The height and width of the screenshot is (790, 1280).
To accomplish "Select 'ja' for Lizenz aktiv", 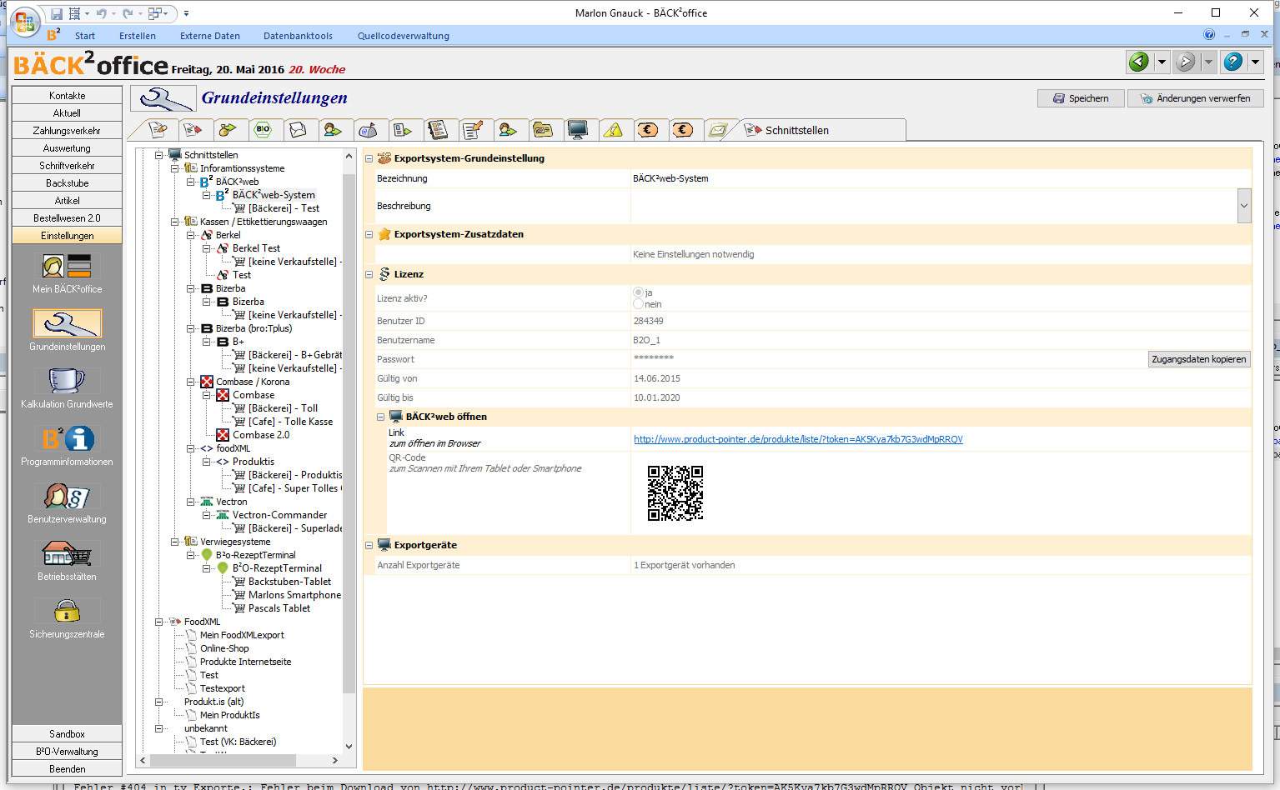I will tap(639, 292).
